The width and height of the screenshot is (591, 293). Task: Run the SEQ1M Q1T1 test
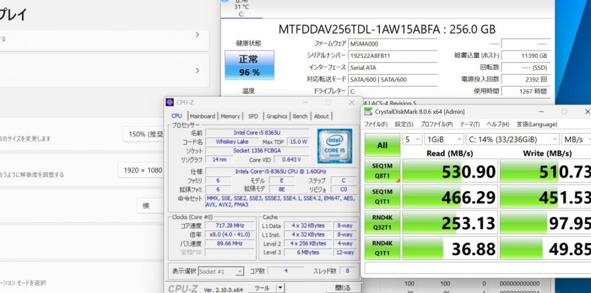click(x=382, y=197)
